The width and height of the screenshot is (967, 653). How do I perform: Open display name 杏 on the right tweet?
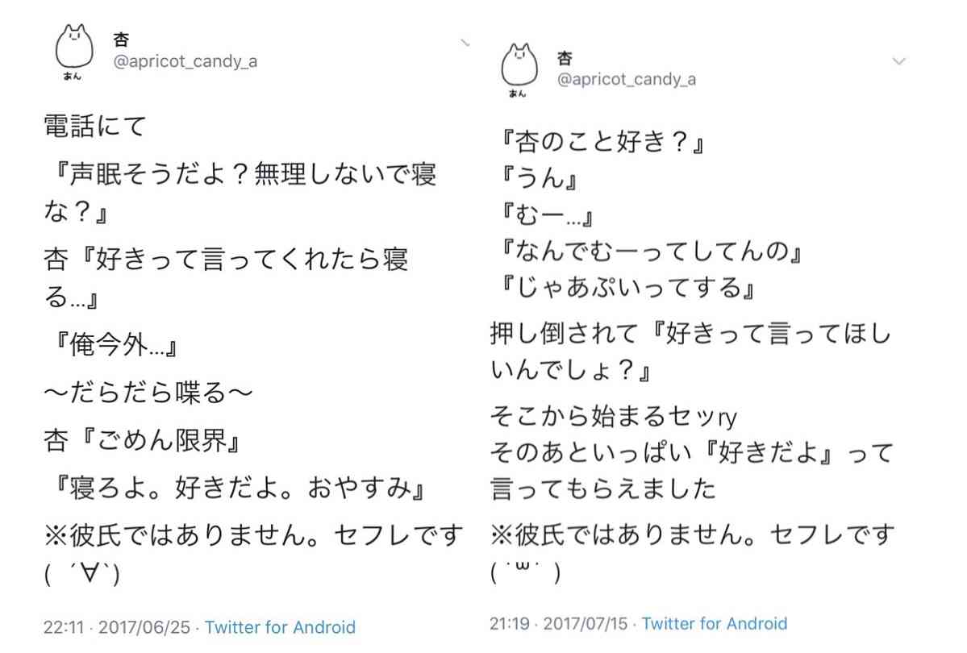(x=565, y=59)
